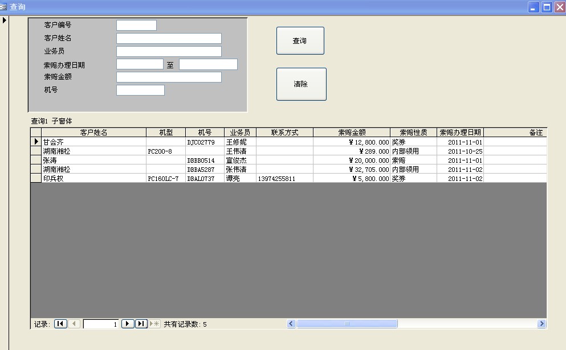This screenshot has width=566, height=350.
Task: Click phone number 13974255811
Action: tap(285, 179)
